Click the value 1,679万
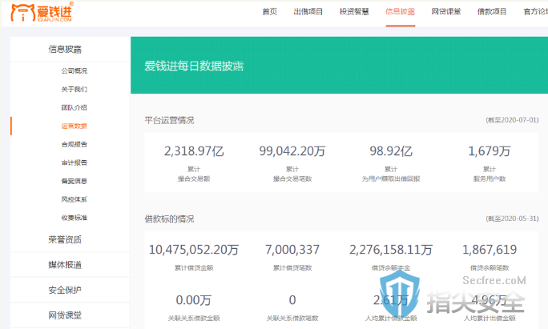This screenshot has height=329, width=548. 490,151
